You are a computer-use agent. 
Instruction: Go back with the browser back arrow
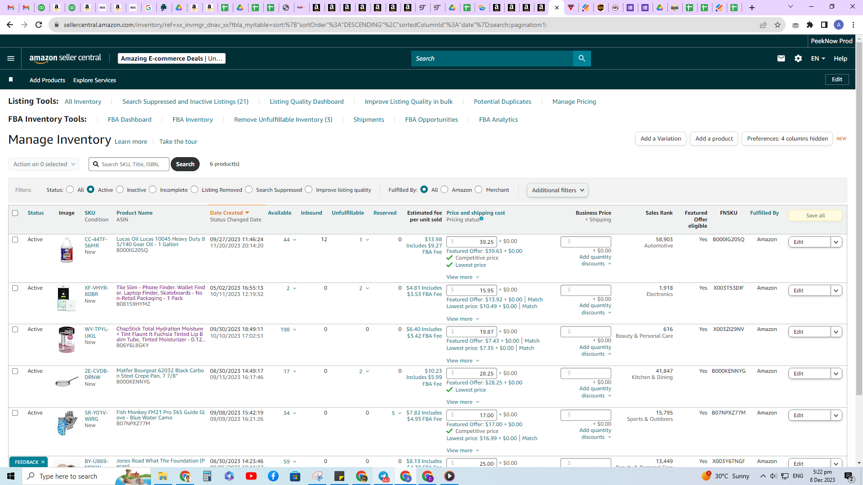coord(10,25)
